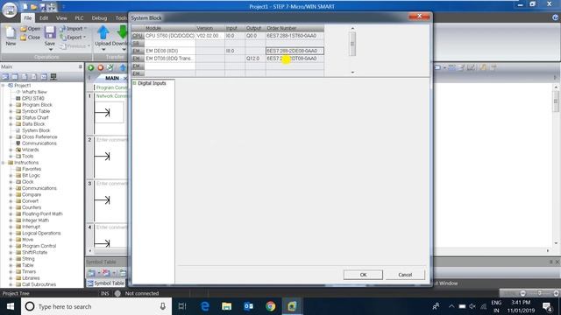Select the System Block project tree item
Screen dimensions: 561x315
pos(36,130)
